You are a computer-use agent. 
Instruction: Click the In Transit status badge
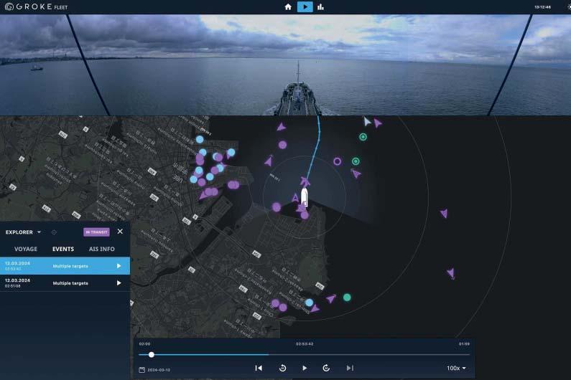[x=96, y=232]
